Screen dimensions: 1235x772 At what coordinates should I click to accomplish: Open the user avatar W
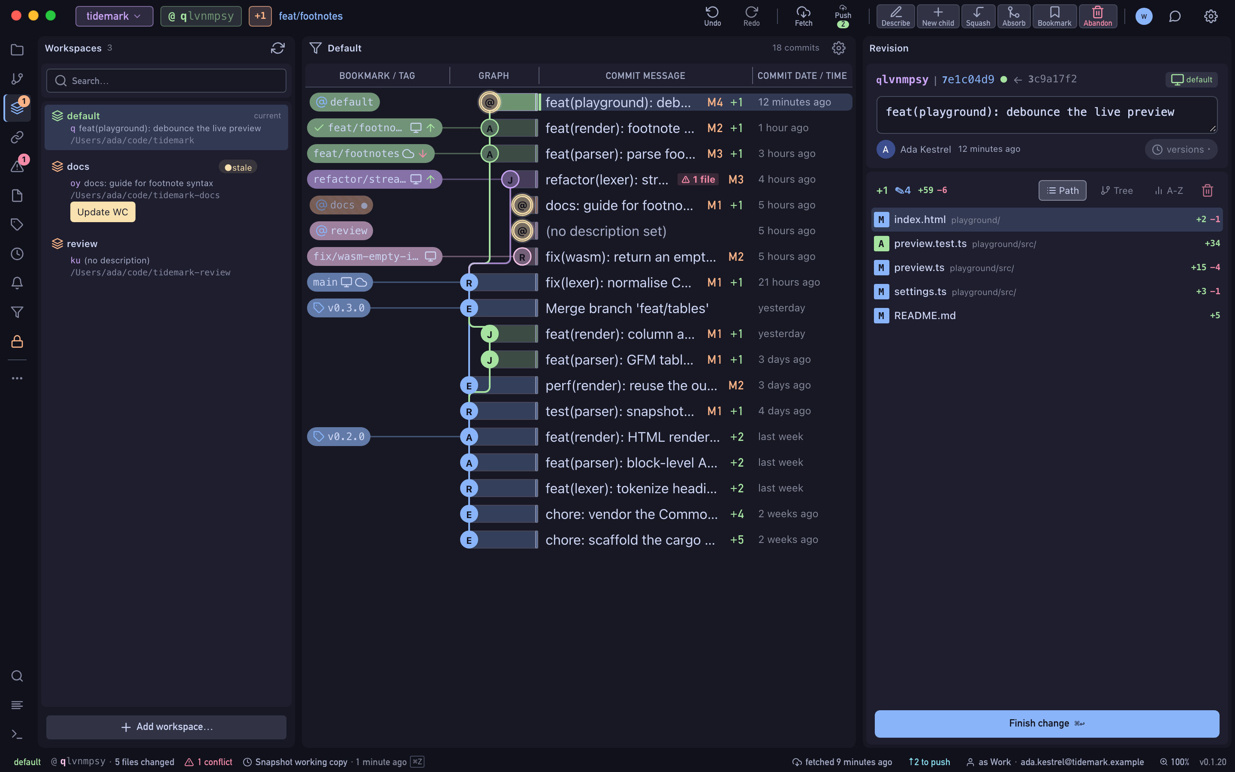[x=1144, y=16]
